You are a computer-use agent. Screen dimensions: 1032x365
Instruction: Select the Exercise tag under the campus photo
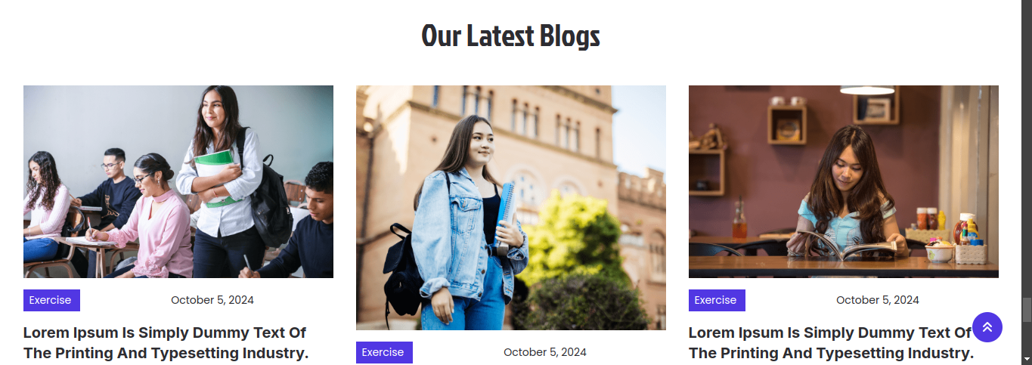point(384,352)
